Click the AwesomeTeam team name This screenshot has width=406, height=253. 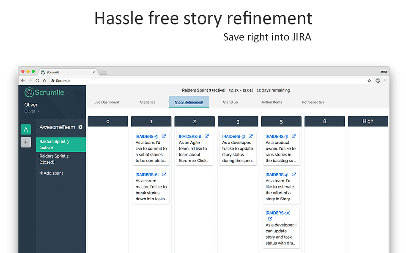click(57, 127)
